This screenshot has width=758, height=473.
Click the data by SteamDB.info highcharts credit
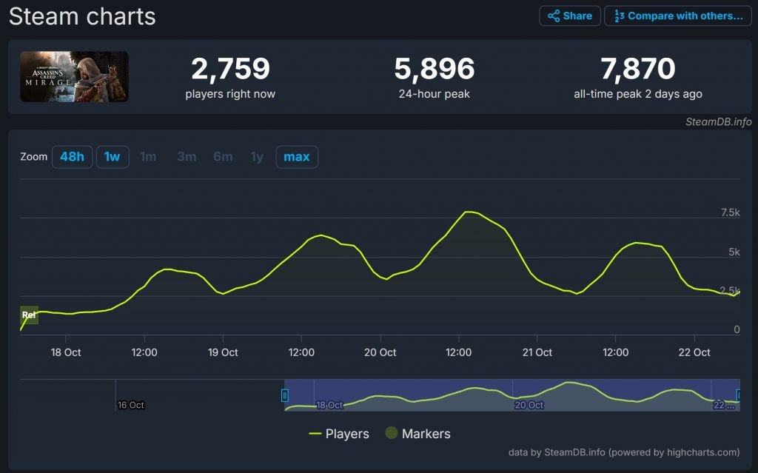pyautogui.click(x=623, y=452)
